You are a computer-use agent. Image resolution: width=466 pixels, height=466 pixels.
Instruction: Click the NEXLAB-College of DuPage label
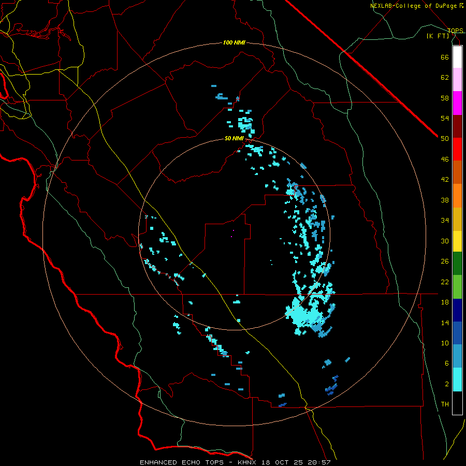click(413, 6)
